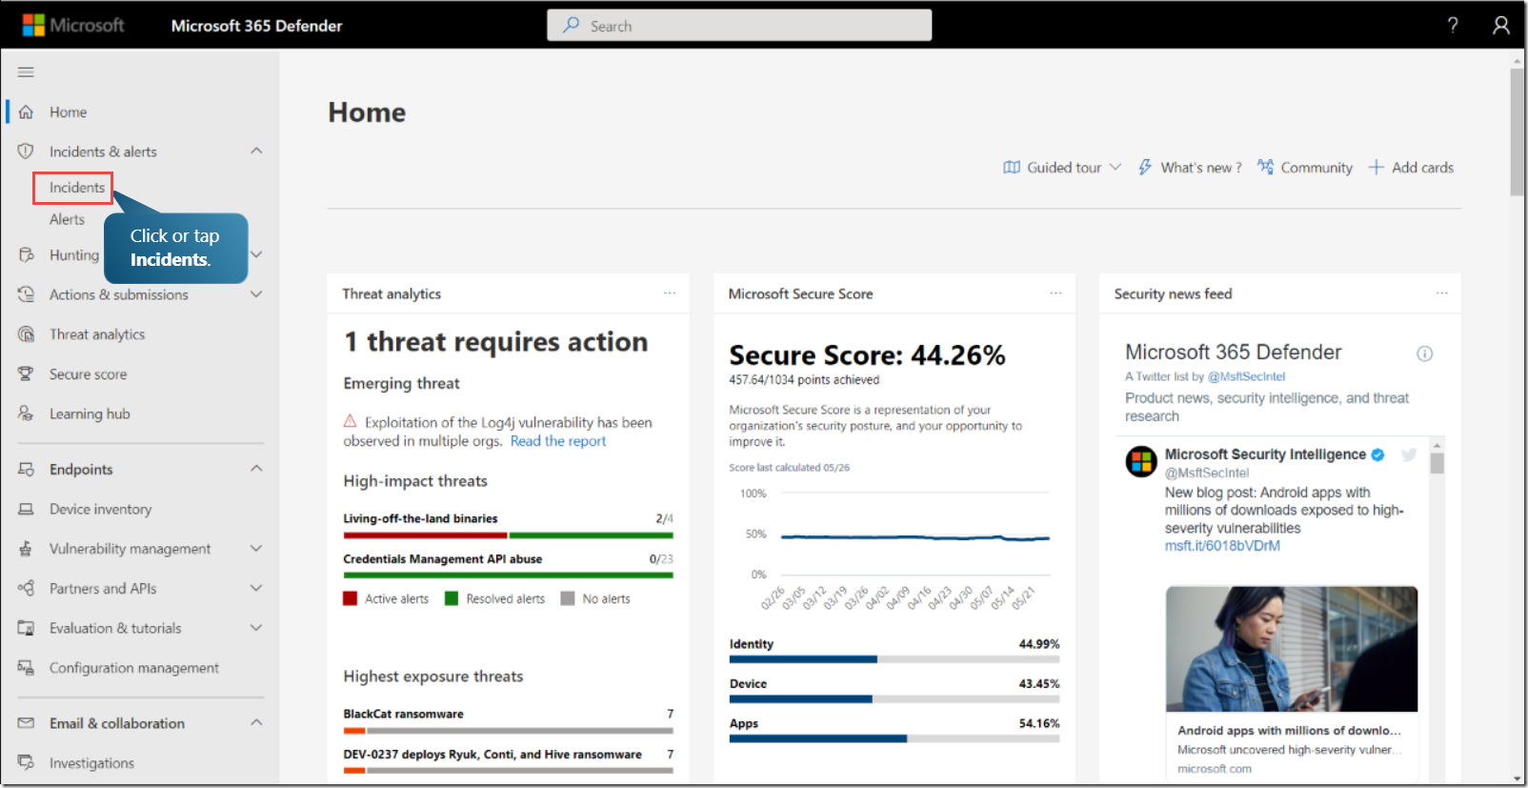
Task: Click the Microsoft Security Intelligence avatar
Action: click(x=1141, y=461)
